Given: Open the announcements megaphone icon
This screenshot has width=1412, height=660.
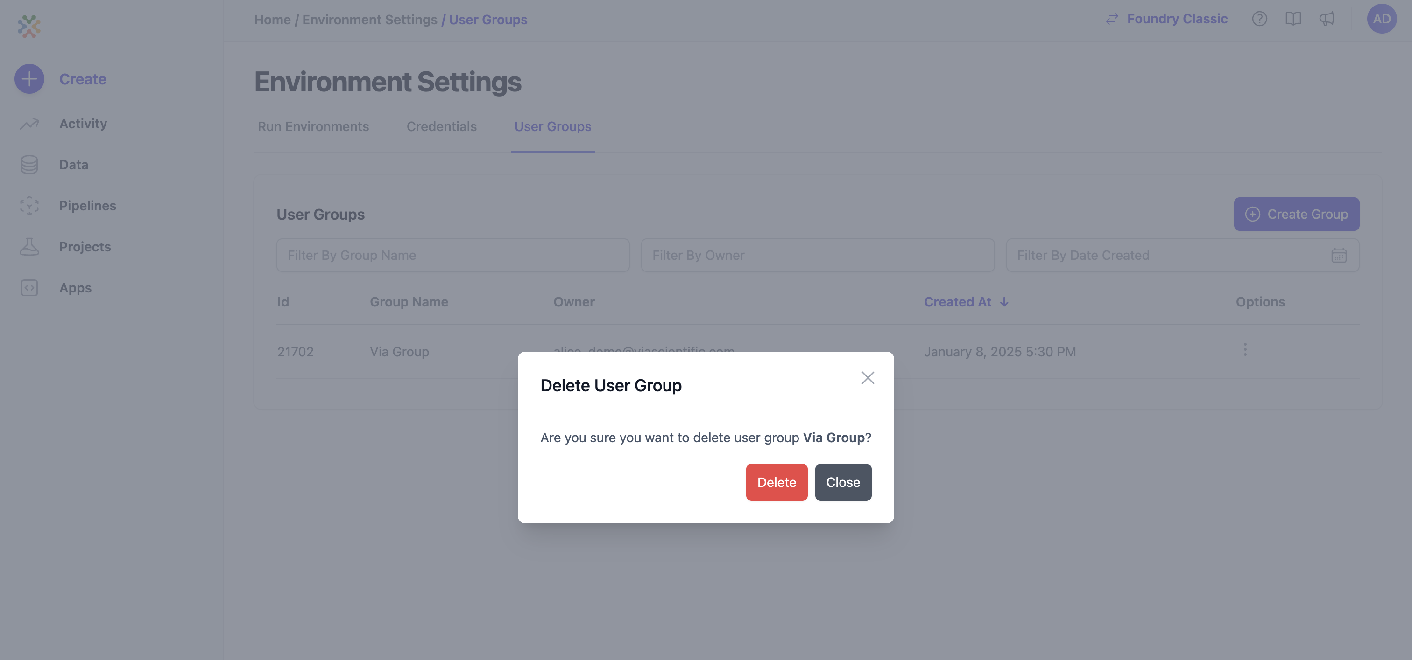Looking at the screenshot, I should pyautogui.click(x=1327, y=19).
